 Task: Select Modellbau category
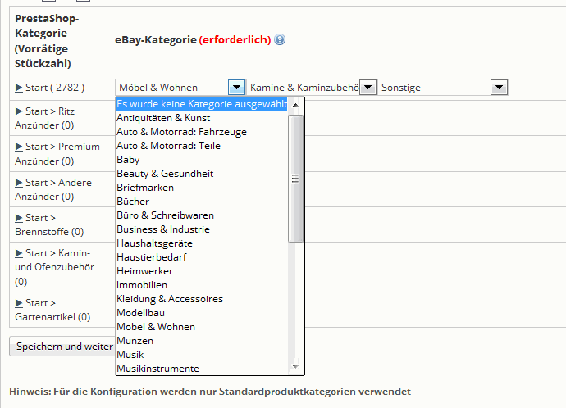(x=202, y=313)
